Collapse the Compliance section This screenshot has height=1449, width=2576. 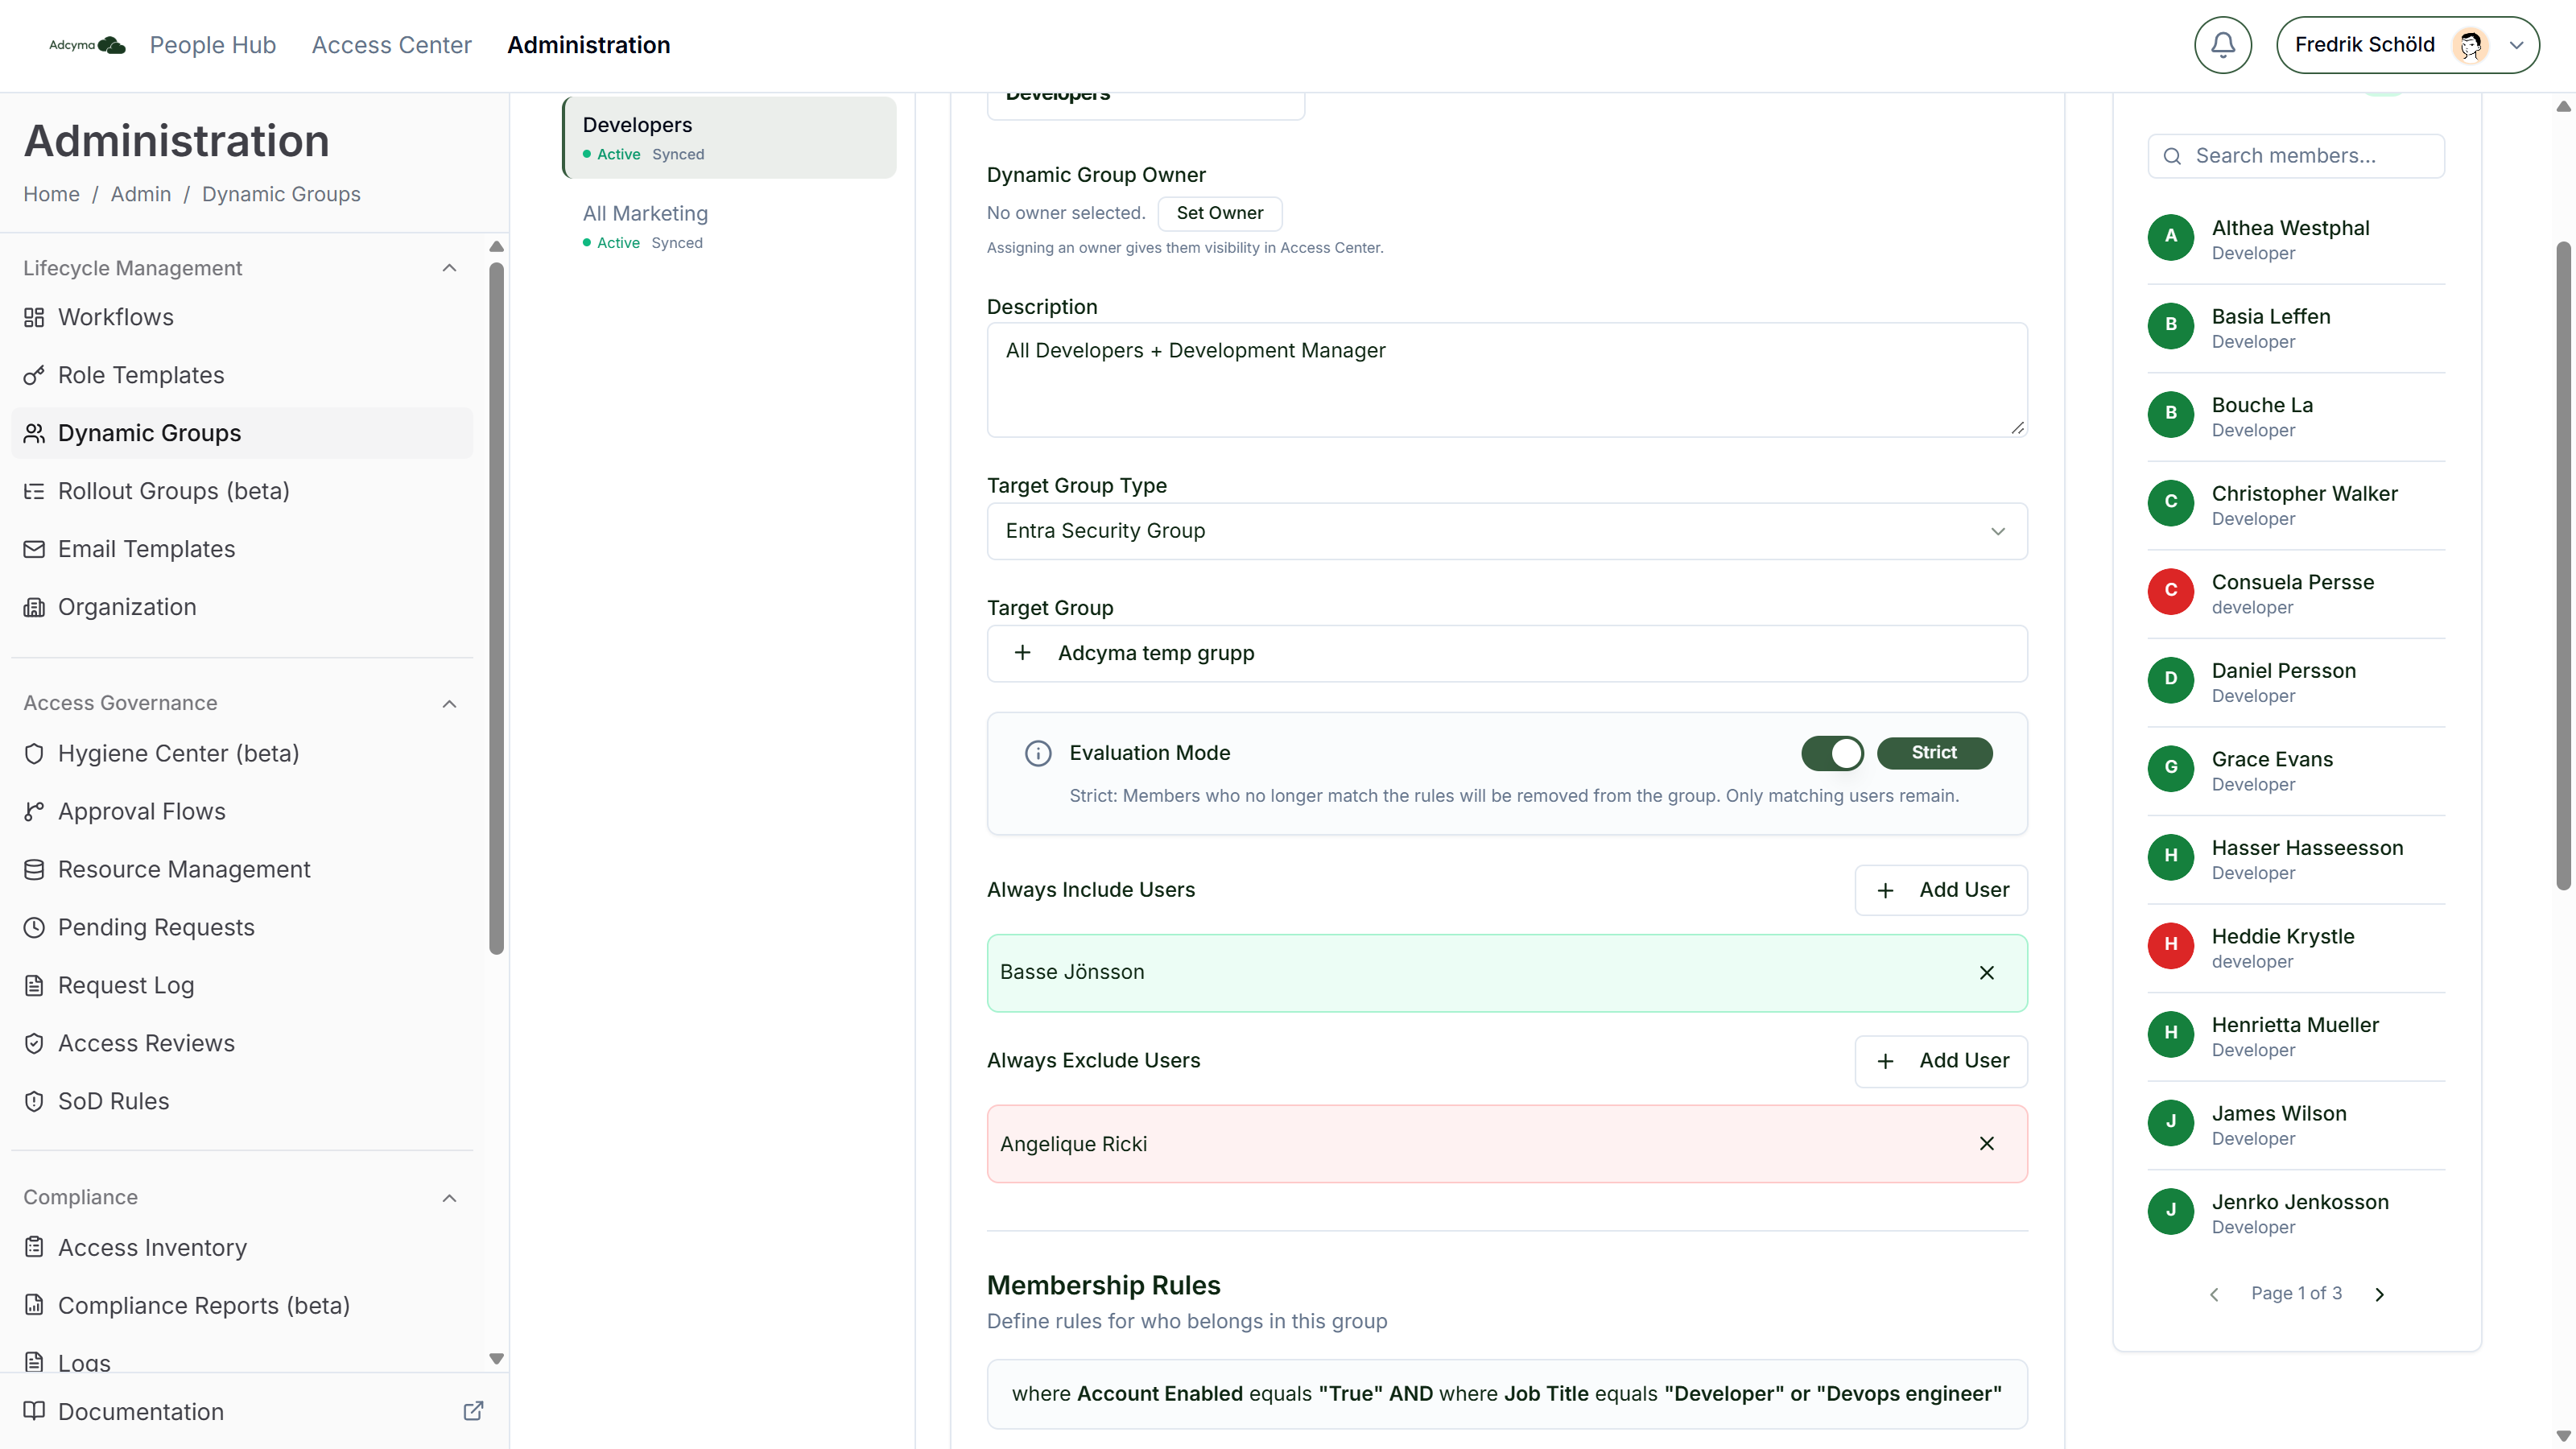click(449, 1197)
